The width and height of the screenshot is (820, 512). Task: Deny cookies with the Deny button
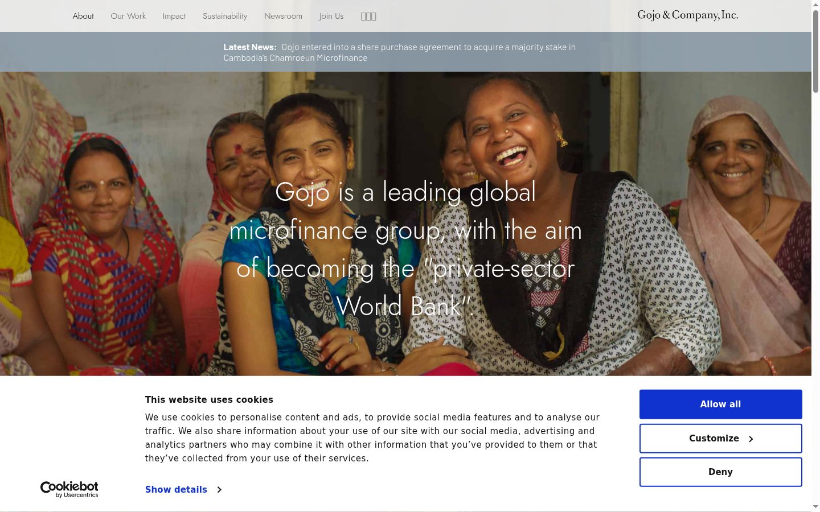click(x=720, y=472)
